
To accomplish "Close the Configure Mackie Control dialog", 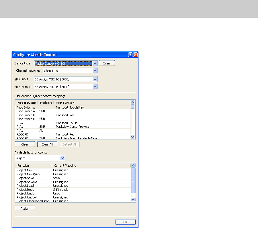I will (x=135, y=55).
